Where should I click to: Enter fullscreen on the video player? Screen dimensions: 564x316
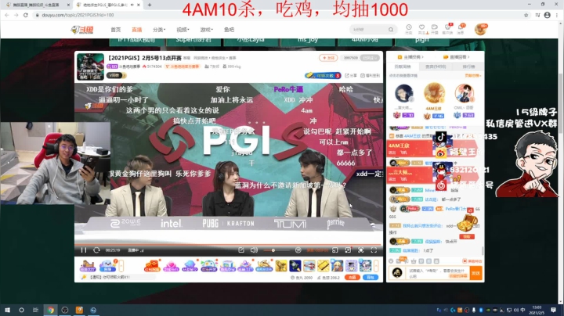(374, 250)
